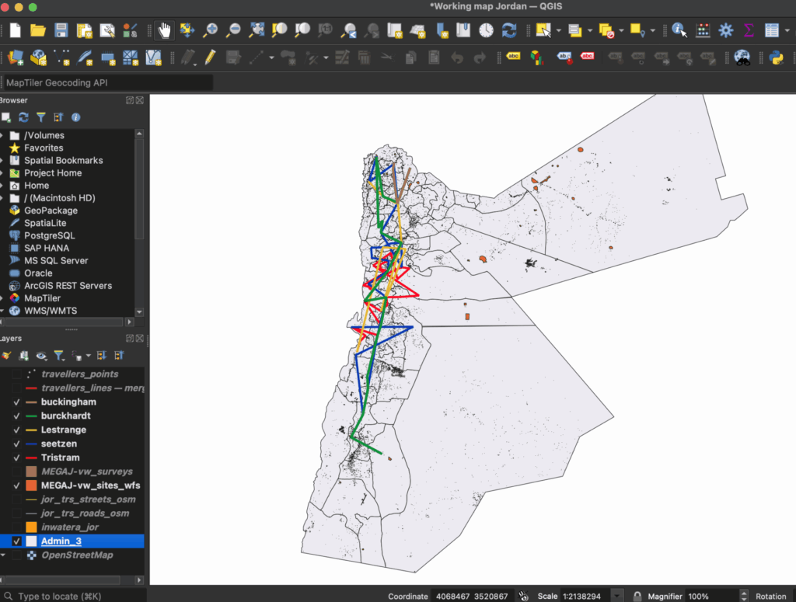Screen dimensions: 796x602
Task: Toggle the buckingham layer checkbox
Action: (x=16, y=402)
